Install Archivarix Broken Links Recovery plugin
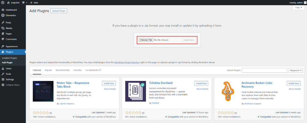Screen dimensions: 307x123 pyautogui.click(x=294, y=83)
